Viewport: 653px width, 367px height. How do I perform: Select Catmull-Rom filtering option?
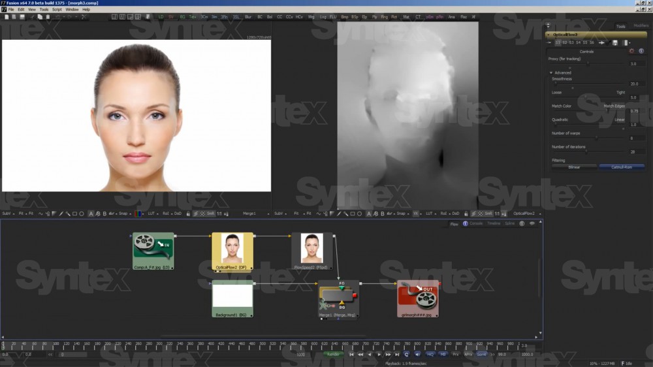[622, 167]
